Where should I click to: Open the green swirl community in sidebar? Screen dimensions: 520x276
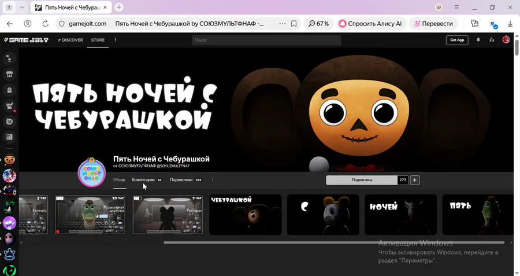9,270
